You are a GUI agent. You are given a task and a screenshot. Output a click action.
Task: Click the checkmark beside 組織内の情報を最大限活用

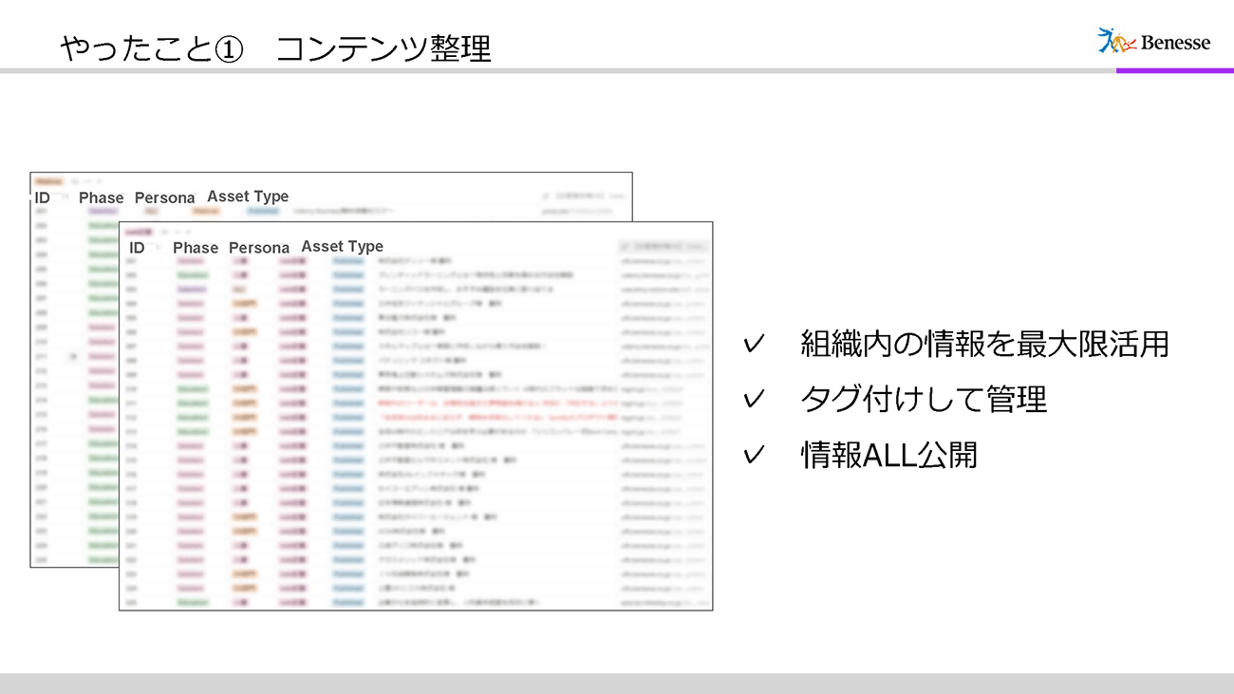[x=755, y=345]
